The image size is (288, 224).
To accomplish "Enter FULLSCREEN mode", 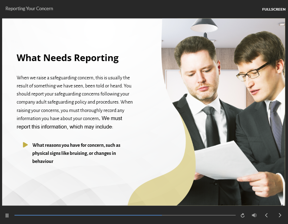I will click(x=274, y=9).
